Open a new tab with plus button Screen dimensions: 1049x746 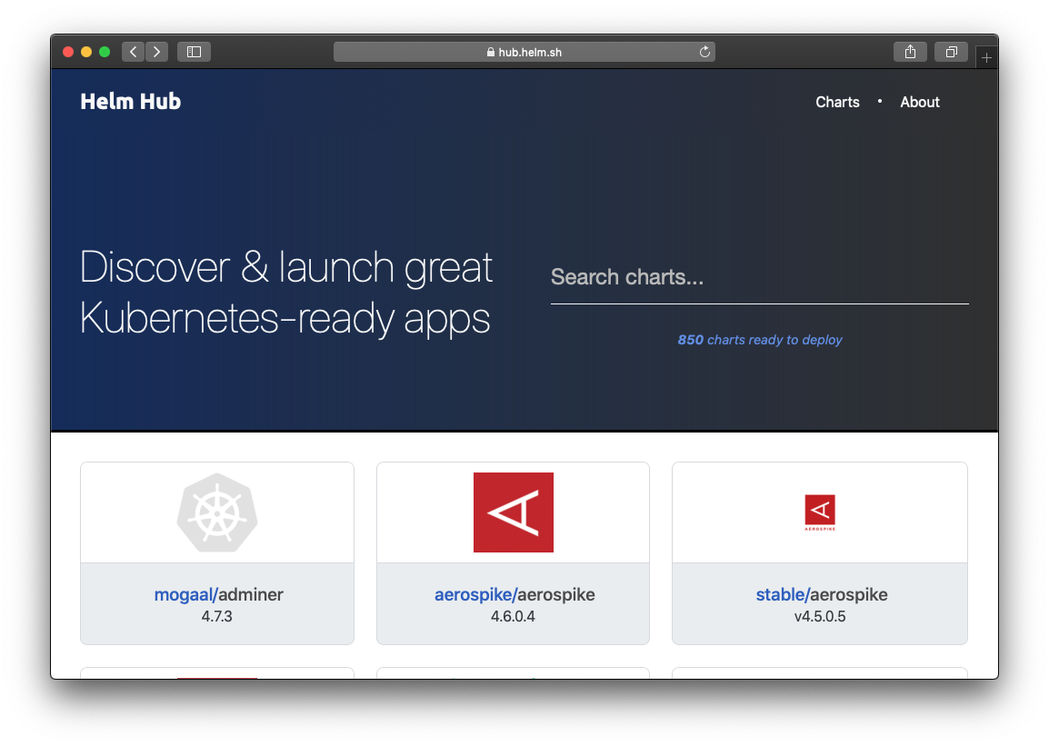coord(986,57)
